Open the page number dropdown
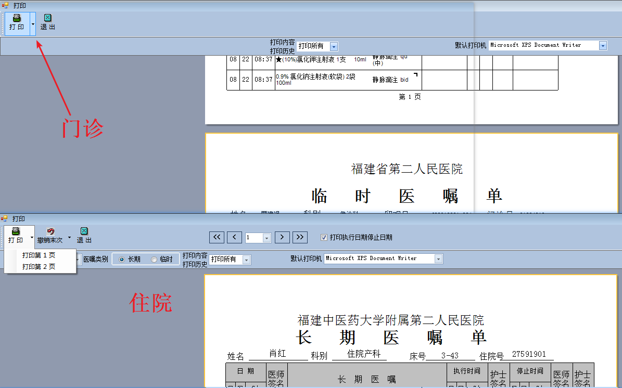The image size is (622, 388). (267, 238)
